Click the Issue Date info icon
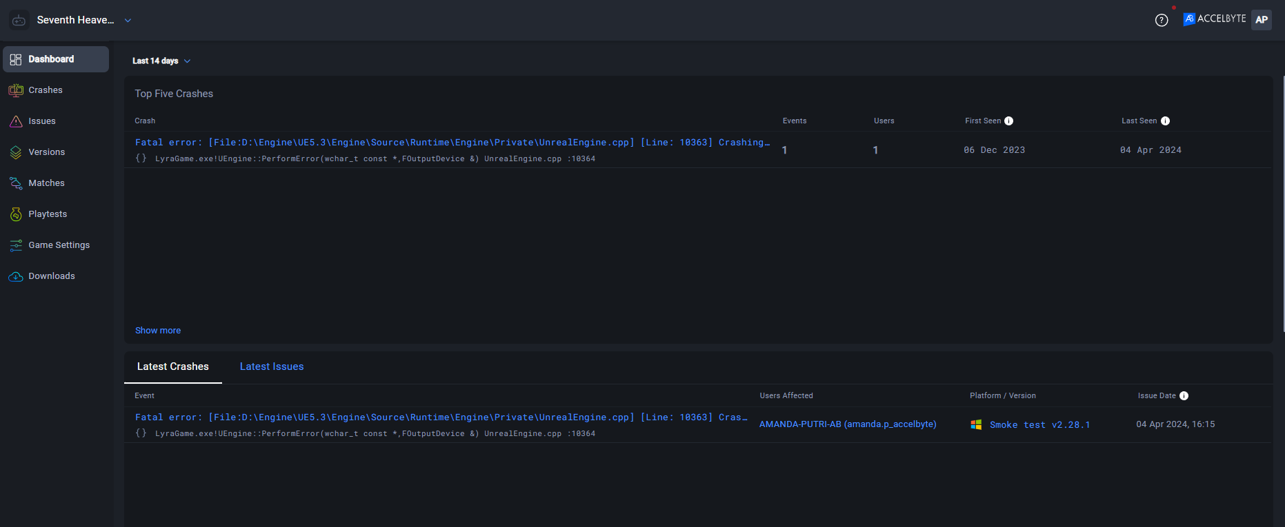Viewport: 1285px width, 527px height. click(x=1184, y=395)
